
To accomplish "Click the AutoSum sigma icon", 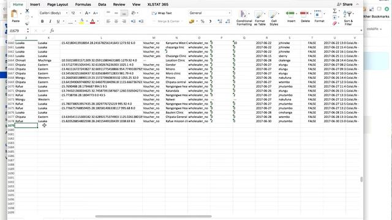I will 334,11.
